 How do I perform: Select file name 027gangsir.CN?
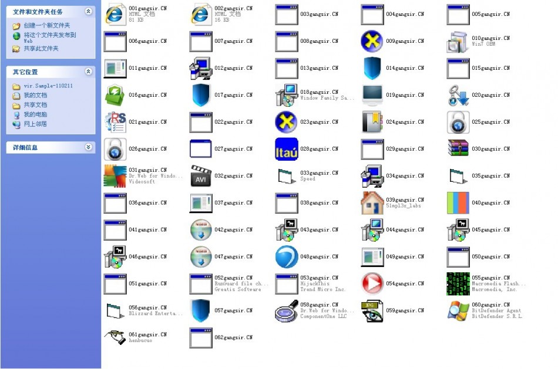click(x=233, y=149)
